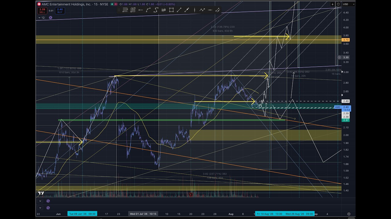Click the down-arrow scroll to latest bar button

[x=332, y=4]
